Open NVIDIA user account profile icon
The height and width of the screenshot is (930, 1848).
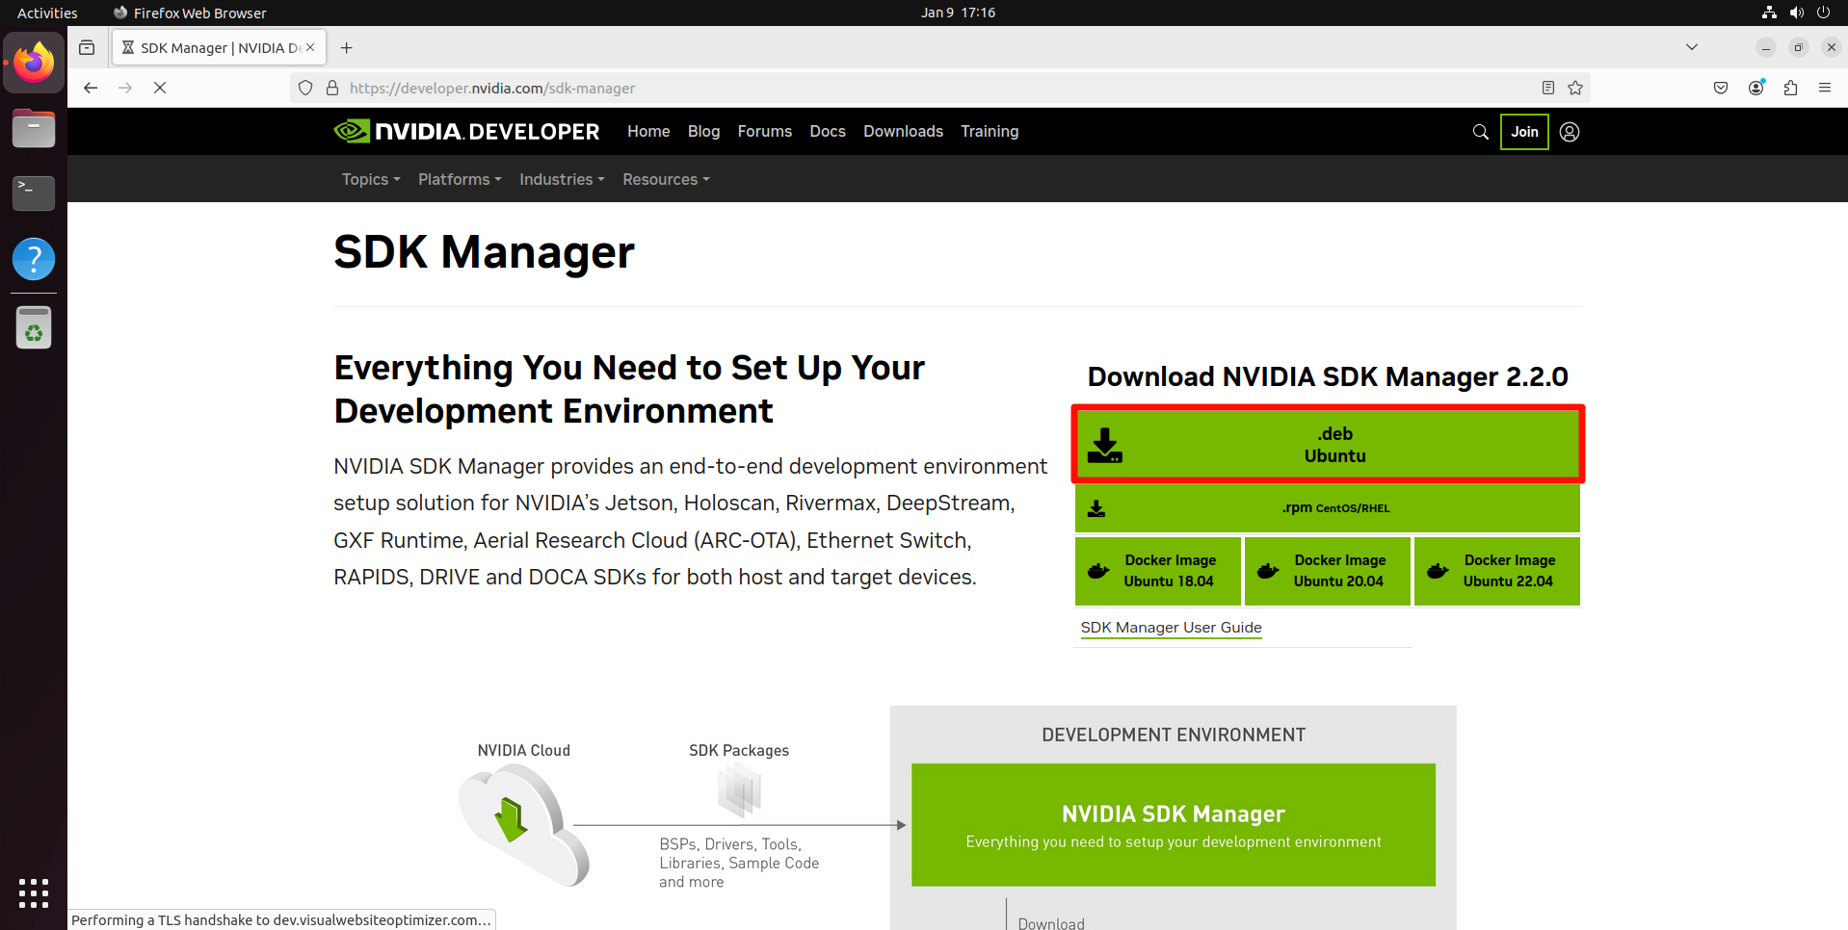pos(1570,132)
